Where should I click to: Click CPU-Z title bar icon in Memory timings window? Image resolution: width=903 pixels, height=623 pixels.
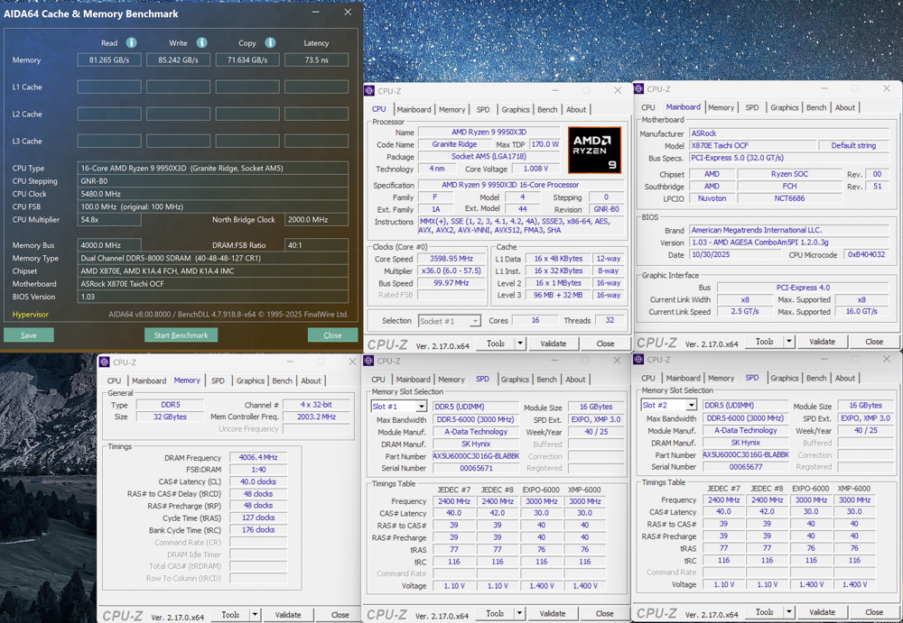point(104,362)
